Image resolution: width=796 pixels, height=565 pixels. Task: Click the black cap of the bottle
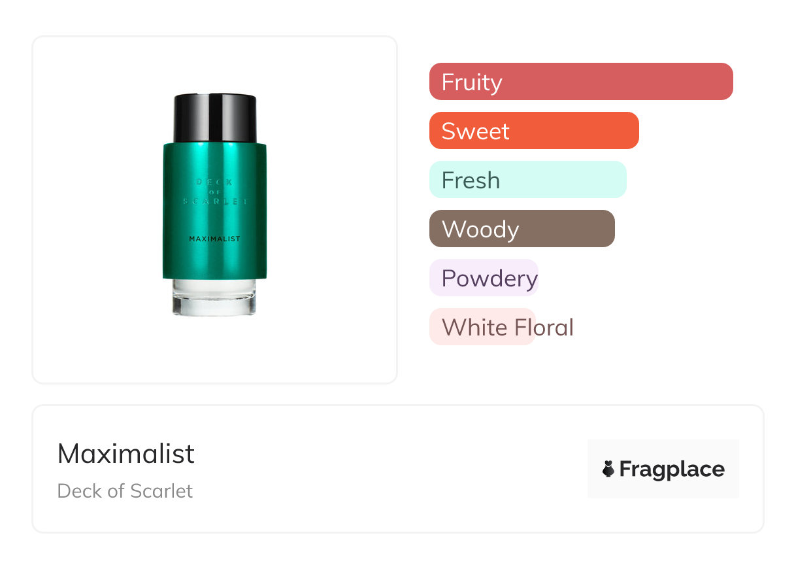214,118
